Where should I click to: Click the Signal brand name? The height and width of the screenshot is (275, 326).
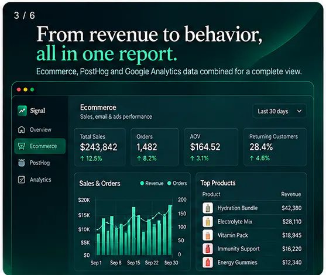click(37, 111)
